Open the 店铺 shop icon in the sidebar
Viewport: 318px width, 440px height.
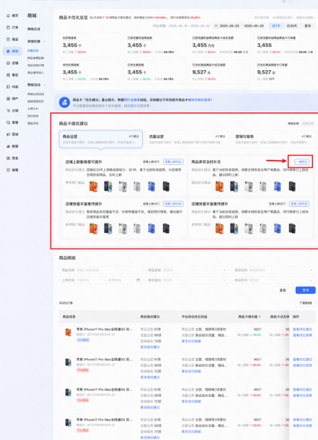[9, 63]
